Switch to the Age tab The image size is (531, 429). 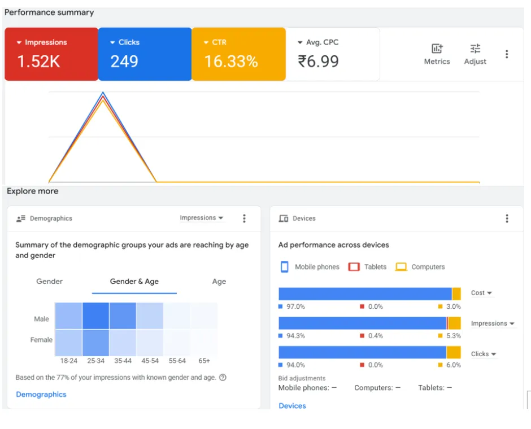point(219,281)
